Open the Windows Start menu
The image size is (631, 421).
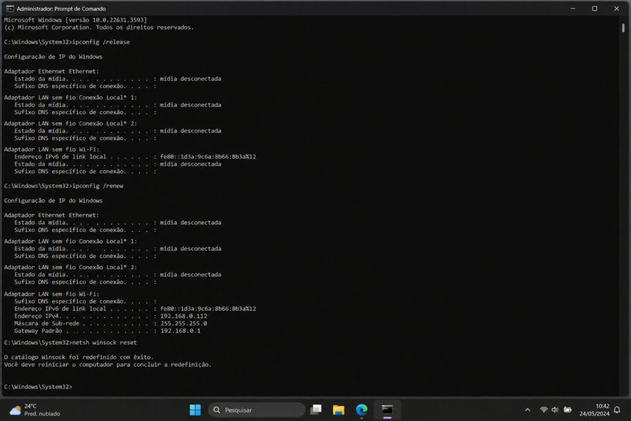(195, 410)
